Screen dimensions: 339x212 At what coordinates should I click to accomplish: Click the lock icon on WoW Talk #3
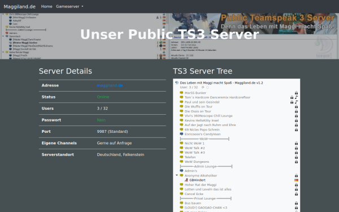point(296,153)
